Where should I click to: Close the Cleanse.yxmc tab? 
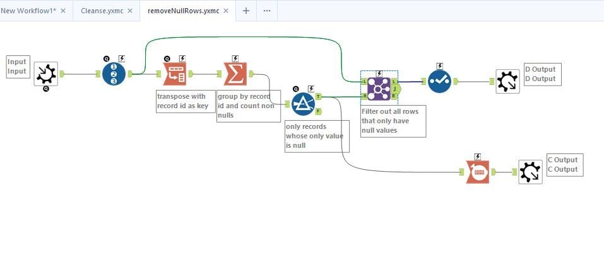pyautogui.click(x=130, y=11)
